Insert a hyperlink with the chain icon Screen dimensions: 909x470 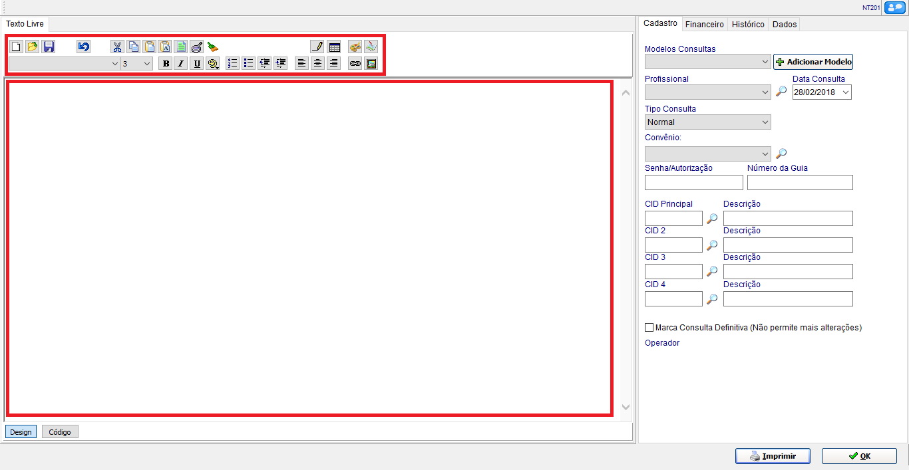pyautogui.click(x=355, y=64)
